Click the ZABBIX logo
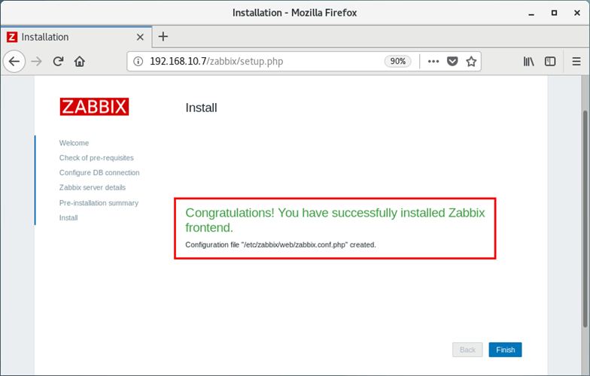This screenshot has height=376, width=590. point(94,107)
